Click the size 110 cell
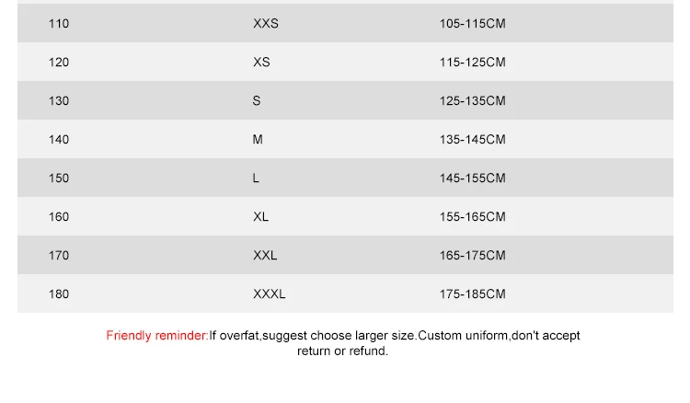Screen dimensions: 690x403 click(x=59, y=23)
